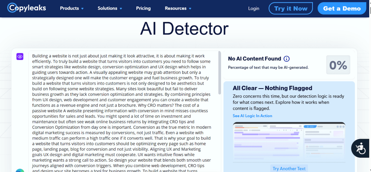Open the Resources dropdown menu

[178, 8]
